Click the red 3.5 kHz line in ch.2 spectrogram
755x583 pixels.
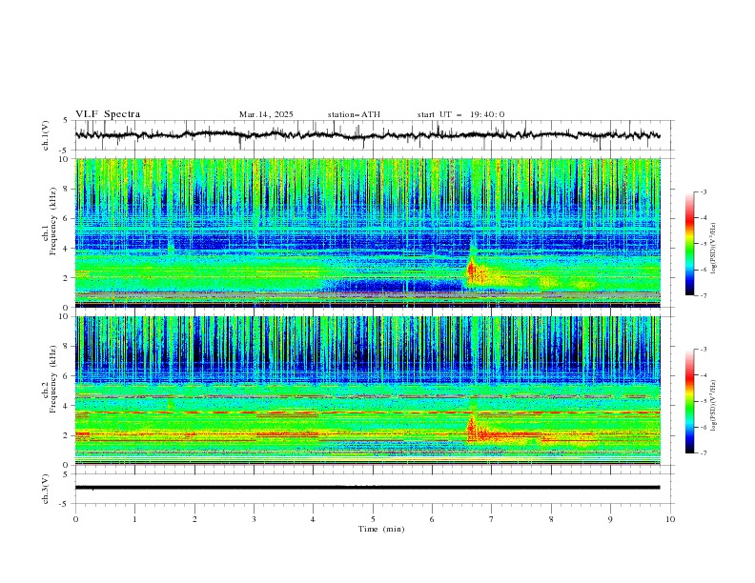(367, 412)
